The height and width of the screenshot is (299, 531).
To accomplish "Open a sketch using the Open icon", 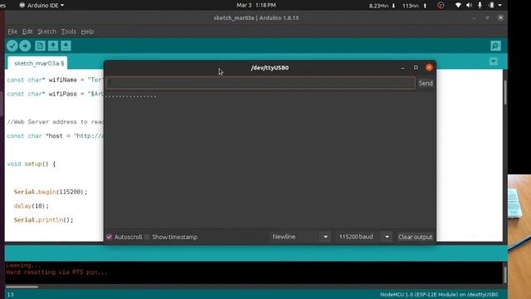I will click(x=53, y=46).
